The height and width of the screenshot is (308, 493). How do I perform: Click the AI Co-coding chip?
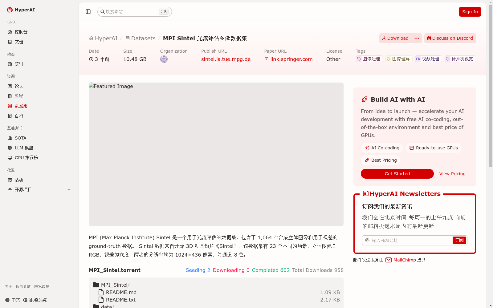pos(382,148)
